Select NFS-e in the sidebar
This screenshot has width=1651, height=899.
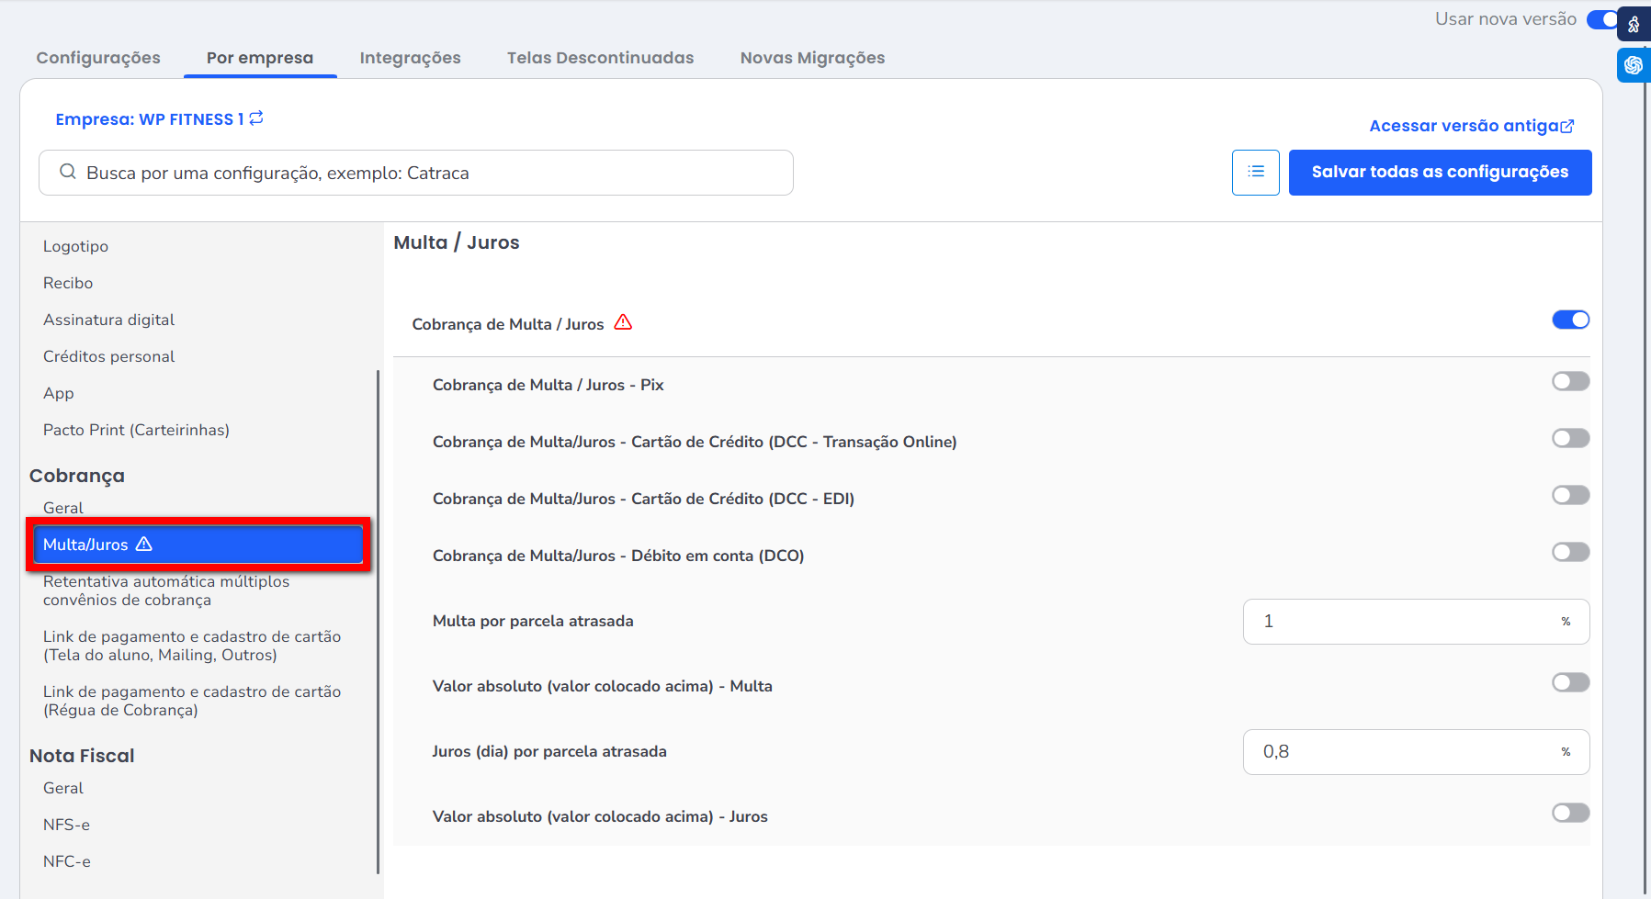(x=66, y=825)
